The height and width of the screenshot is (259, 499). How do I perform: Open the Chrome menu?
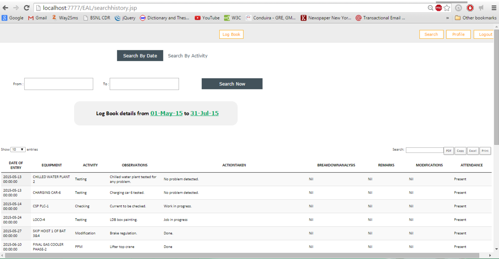(x=493, y=8)
